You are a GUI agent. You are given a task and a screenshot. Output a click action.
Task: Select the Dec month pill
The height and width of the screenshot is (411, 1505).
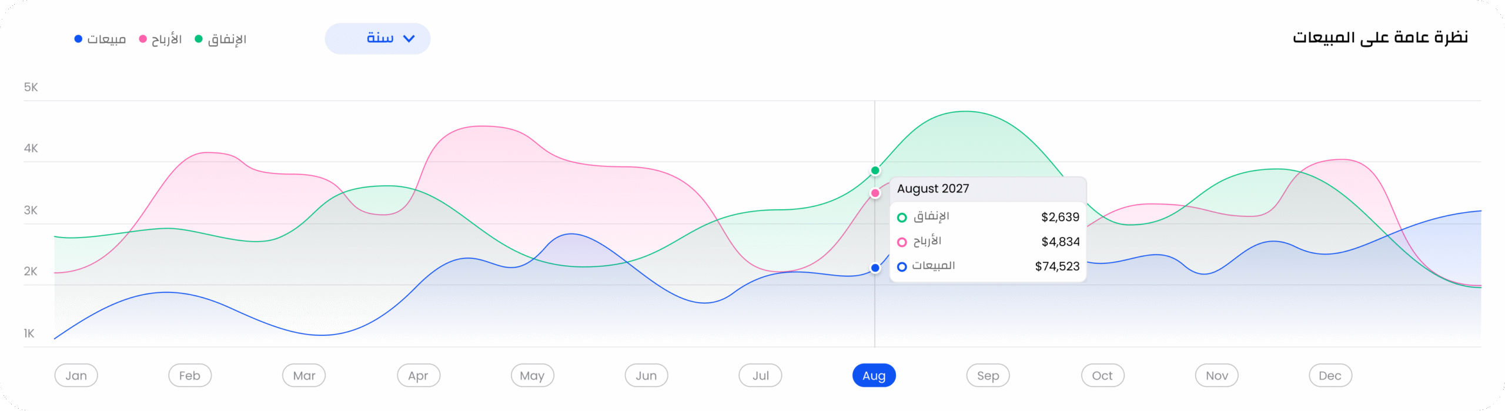[x=1330, y=376]
